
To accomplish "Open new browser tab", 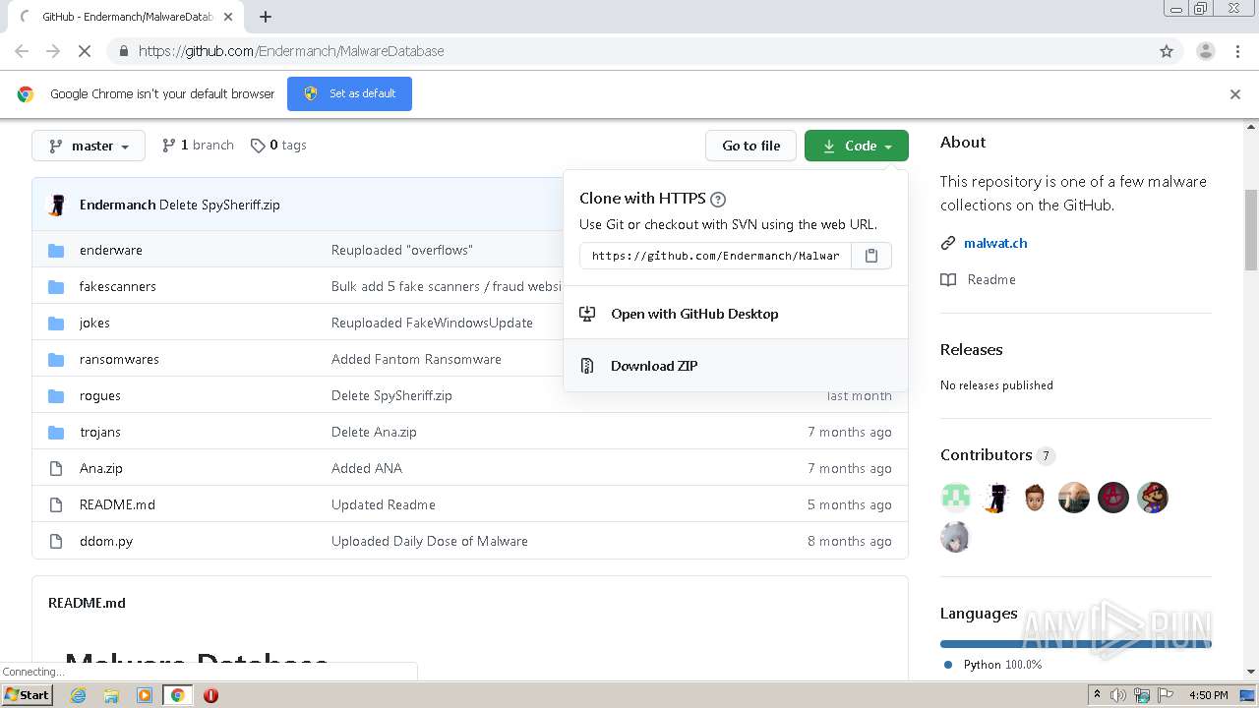I will tap(265, 17).
